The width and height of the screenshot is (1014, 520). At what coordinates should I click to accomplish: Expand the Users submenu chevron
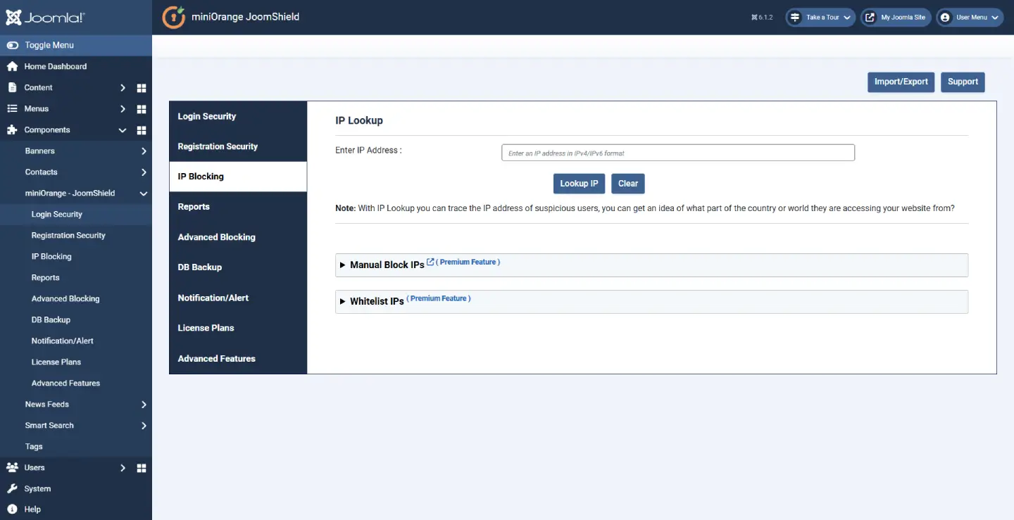pyautogui.click(x=123, y=468)
